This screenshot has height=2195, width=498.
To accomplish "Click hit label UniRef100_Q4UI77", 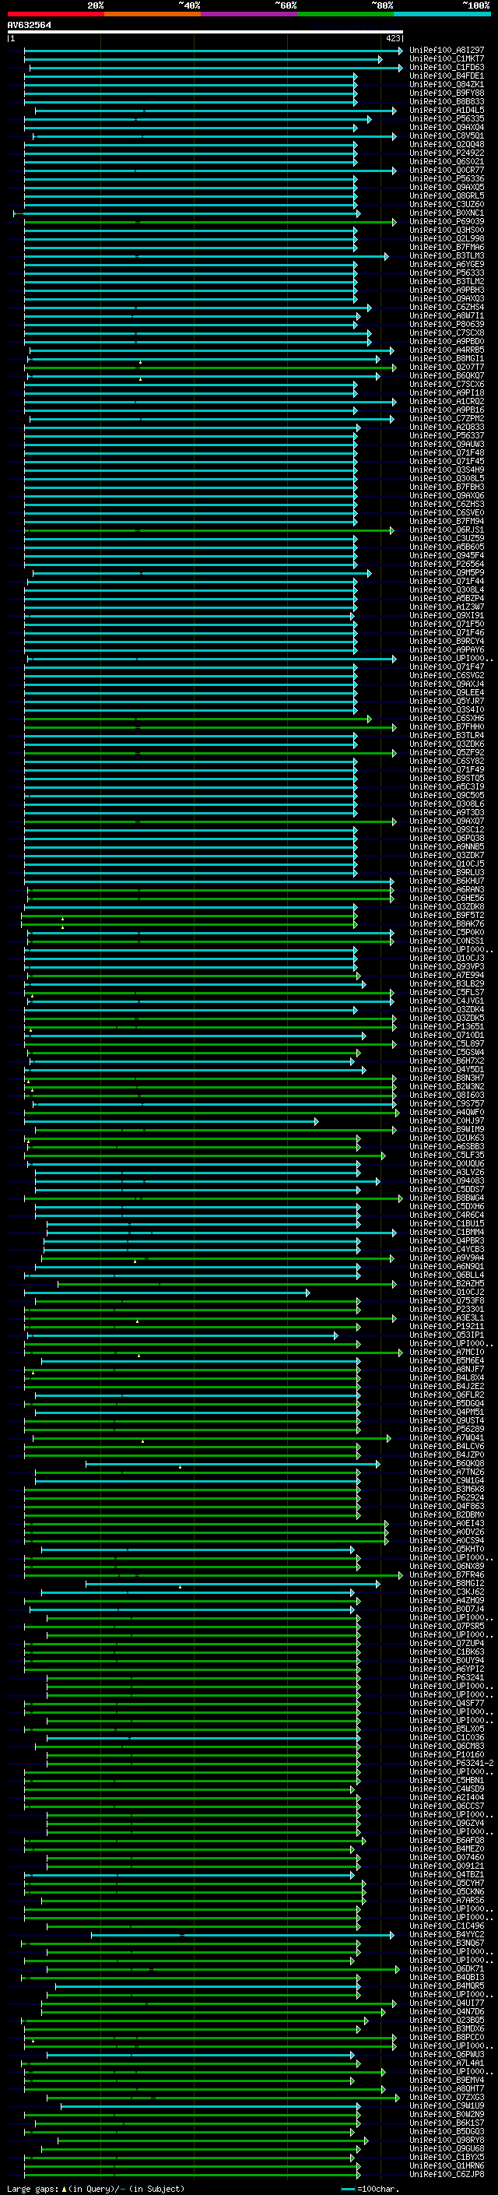I will [x=447, y=2004].
